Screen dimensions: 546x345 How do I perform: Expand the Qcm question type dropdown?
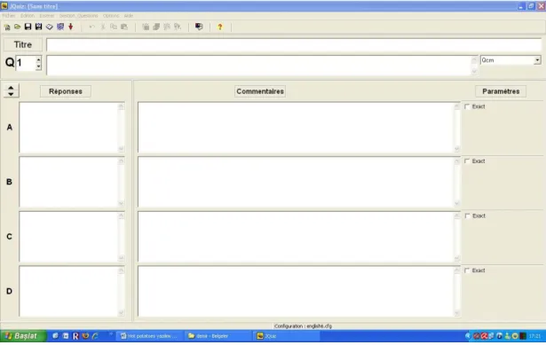click(x=537, y=60)
